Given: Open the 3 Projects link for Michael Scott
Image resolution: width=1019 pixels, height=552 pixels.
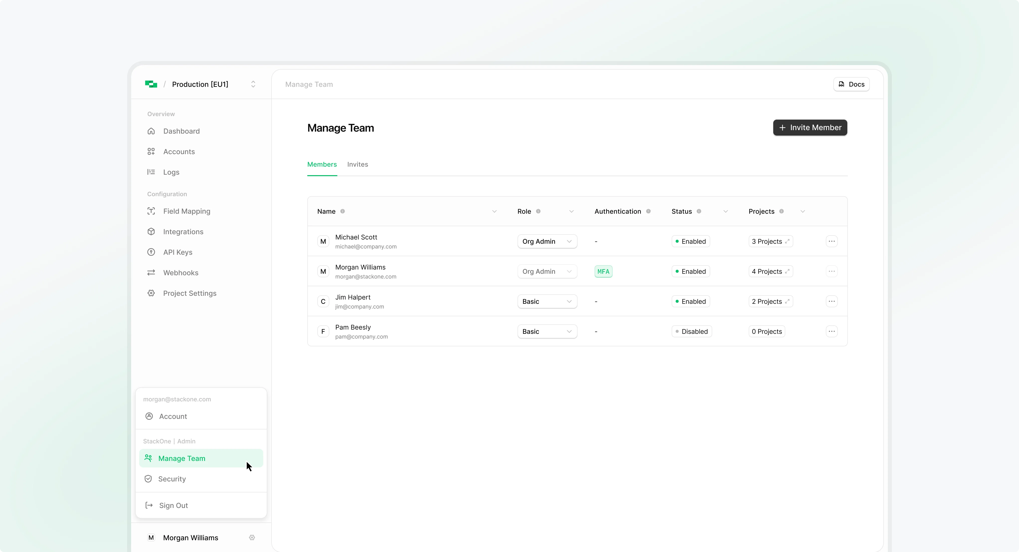Looking at the screenshot, I should 770,241.
